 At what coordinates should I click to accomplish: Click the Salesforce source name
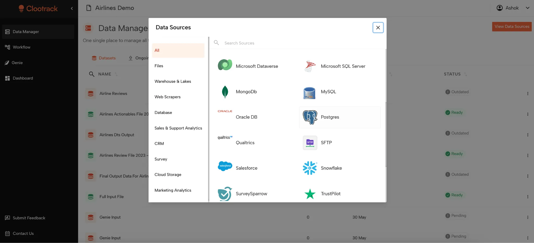246,168
